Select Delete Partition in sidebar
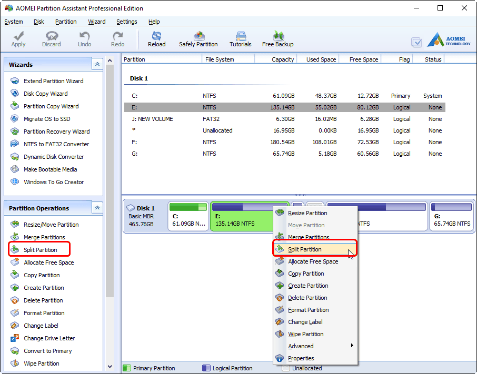This screenshot has width=477, height=374. [37, 300]
